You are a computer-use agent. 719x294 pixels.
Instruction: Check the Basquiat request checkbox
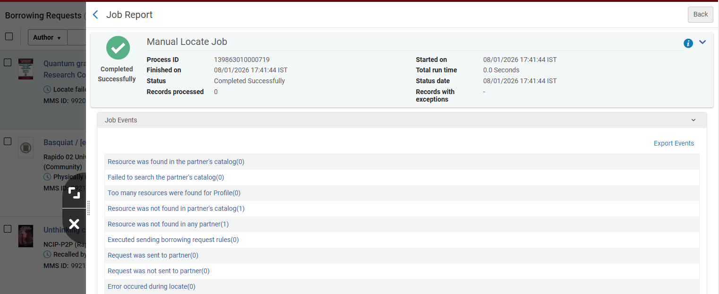click(8, 141)
